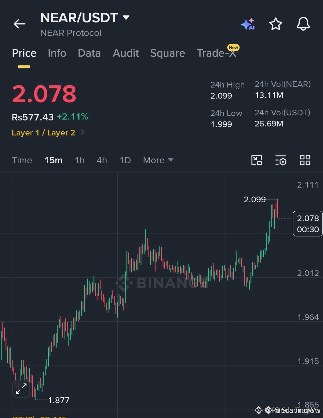Image resolution: width=323 pixels, height=418 pixels.
Task: Click the +2.11% change value
Action: pos(72,117)
